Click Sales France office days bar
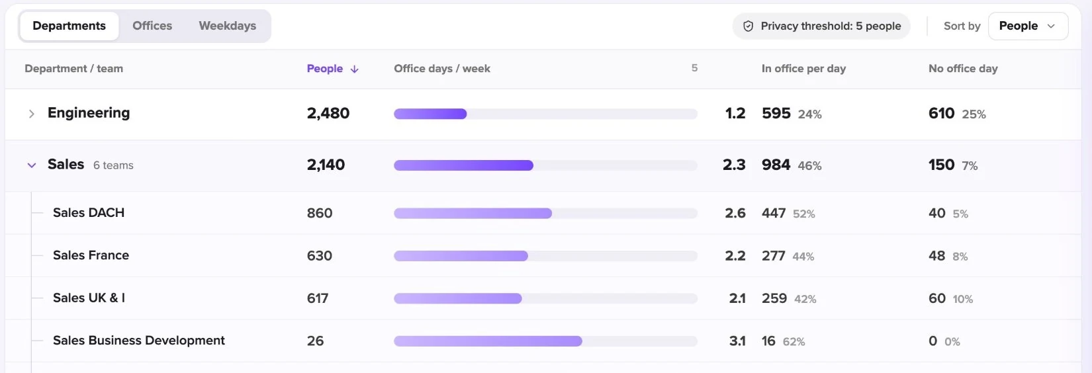The width and height of the screenshot is (1092, 373). pyautogui.click(x=545, y=256)
